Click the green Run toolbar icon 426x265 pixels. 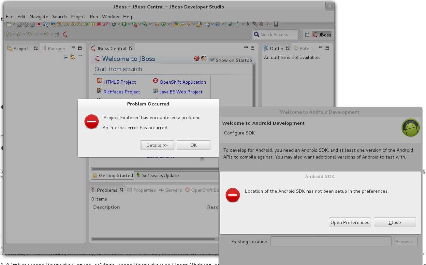coord(124,24)
